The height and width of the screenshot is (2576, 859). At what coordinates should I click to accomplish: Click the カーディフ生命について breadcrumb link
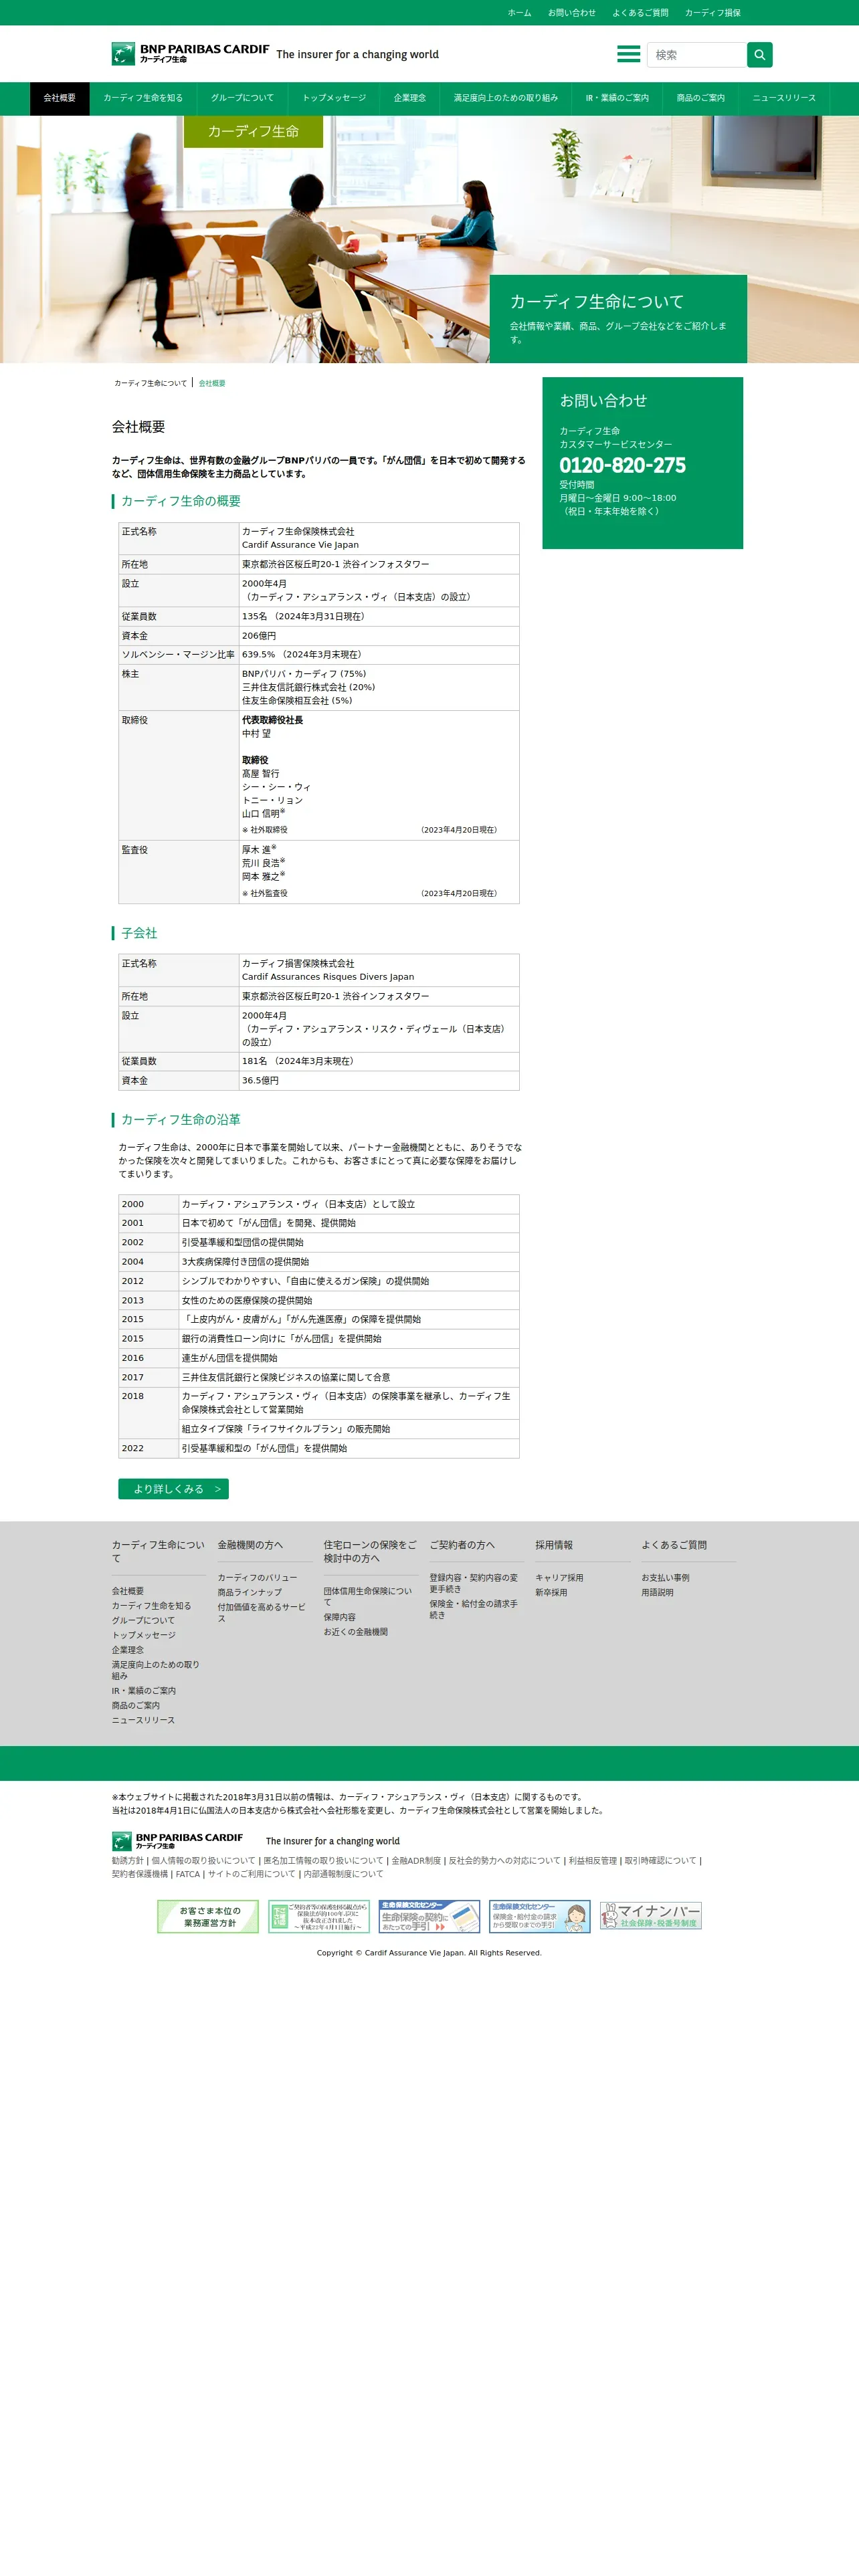point(150,383)
